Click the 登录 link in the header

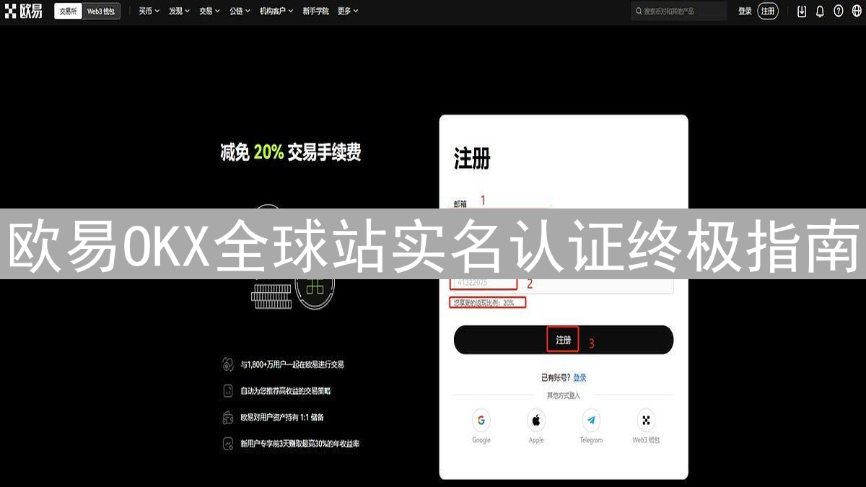(x=745, y=11)
